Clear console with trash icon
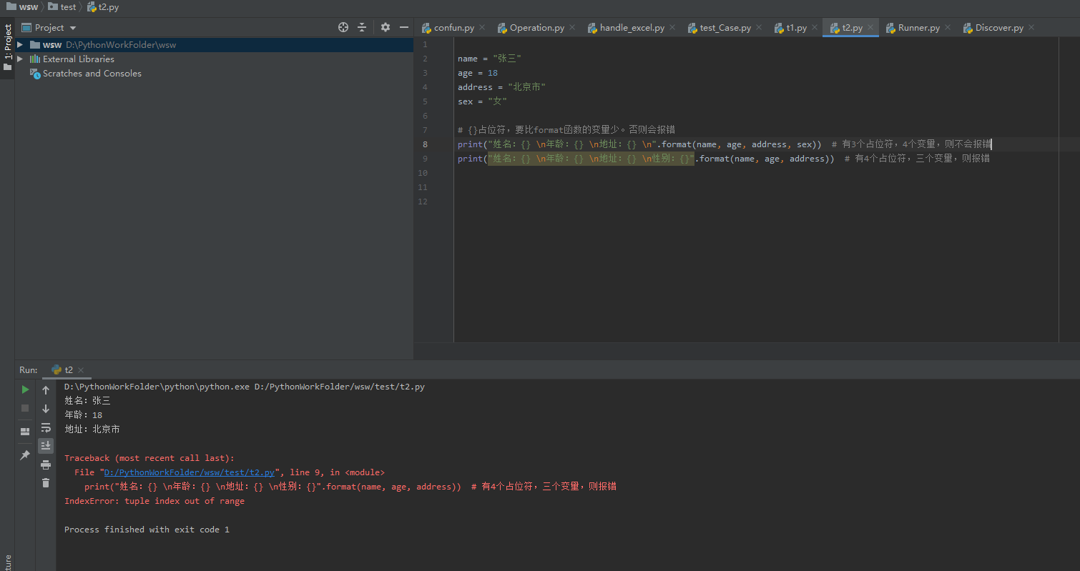 click(x=46, y=483)
